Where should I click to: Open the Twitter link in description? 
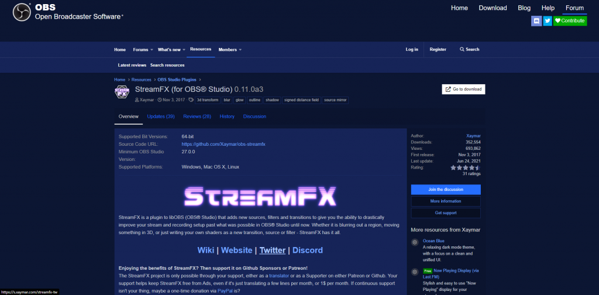pyautogui.click(x=273, y=251)
